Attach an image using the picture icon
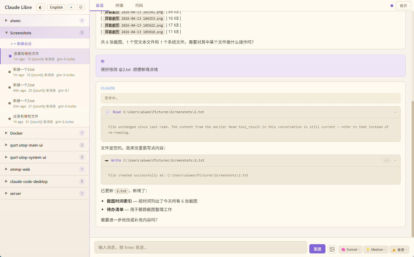Viewport: 414px width, 257px height. 332,249
